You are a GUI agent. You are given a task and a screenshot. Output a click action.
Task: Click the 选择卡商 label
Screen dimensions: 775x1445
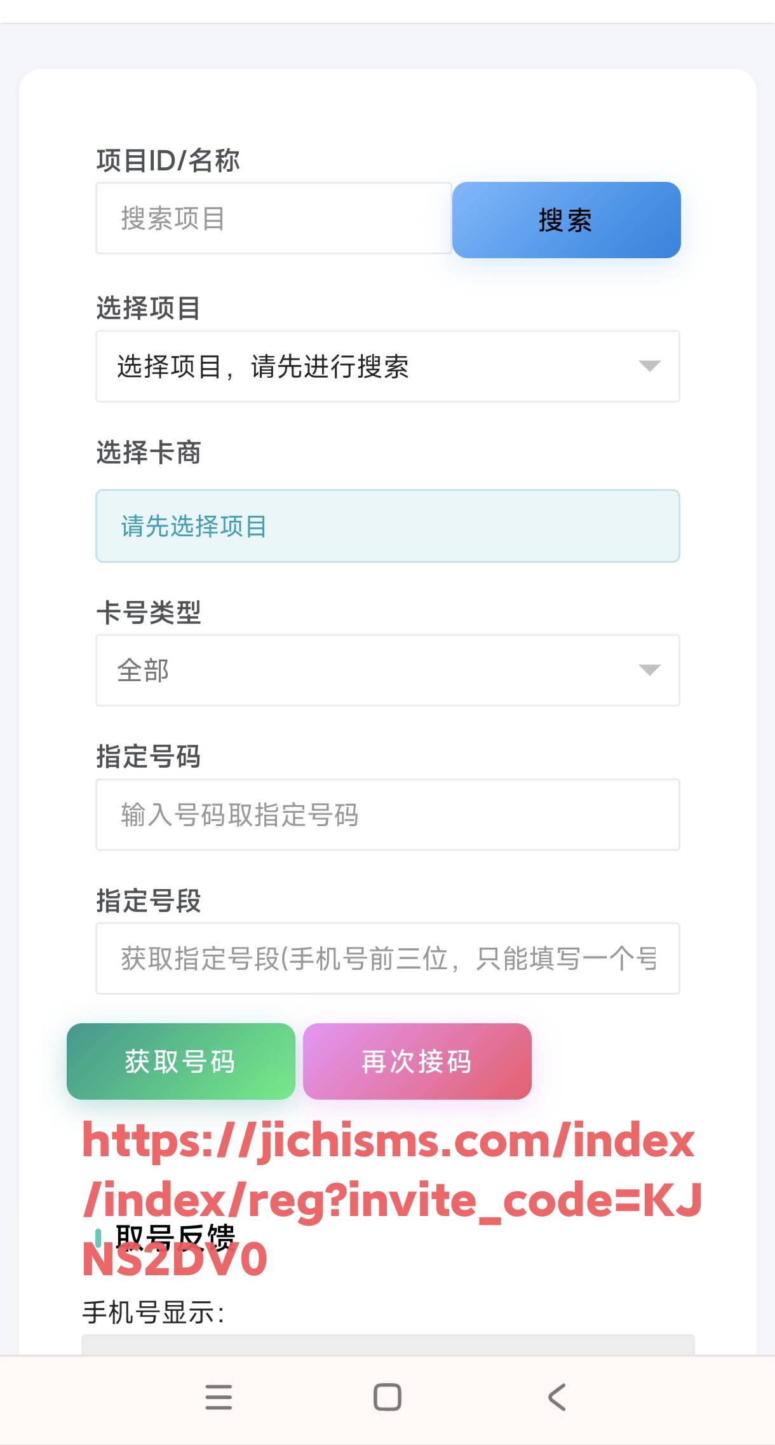click(x=149, y=453)
